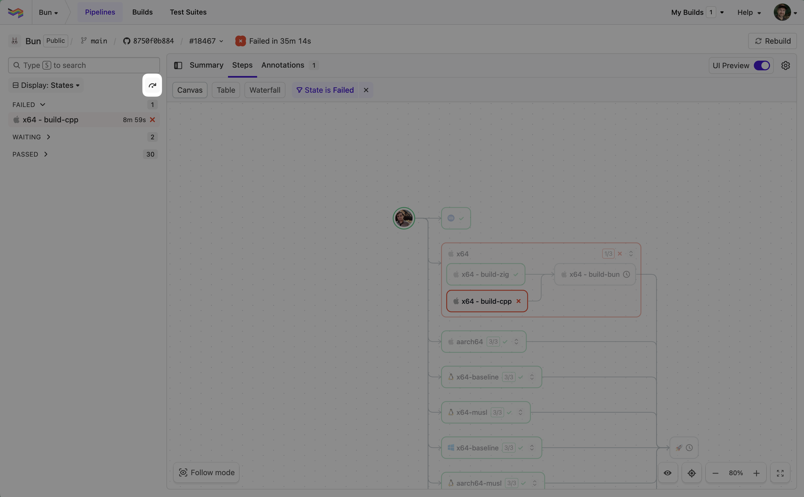
Task: Switch to the Waterfall view
Action: point(264,90)
